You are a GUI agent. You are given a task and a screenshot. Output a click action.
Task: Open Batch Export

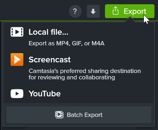coord(79,115)
